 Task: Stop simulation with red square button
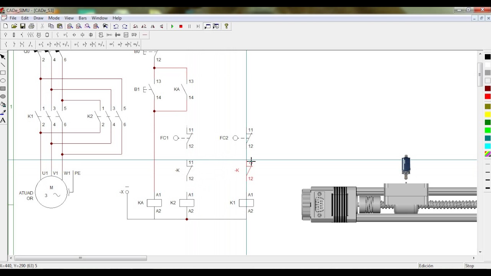click(x=181, y=26)
